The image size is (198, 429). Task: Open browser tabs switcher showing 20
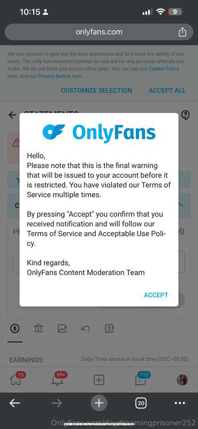(x=141, y=403)
